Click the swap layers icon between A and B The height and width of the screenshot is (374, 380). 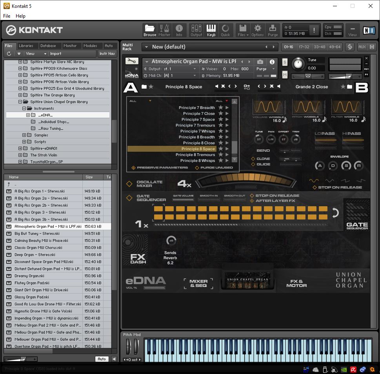pos(247,87)
